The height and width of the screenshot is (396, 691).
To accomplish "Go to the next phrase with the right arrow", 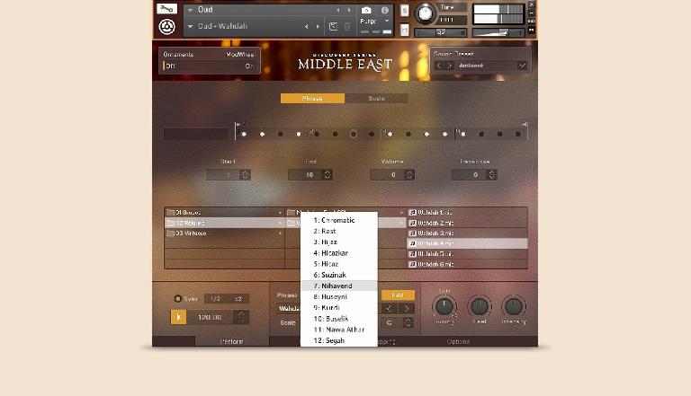I will click(408, 308).
